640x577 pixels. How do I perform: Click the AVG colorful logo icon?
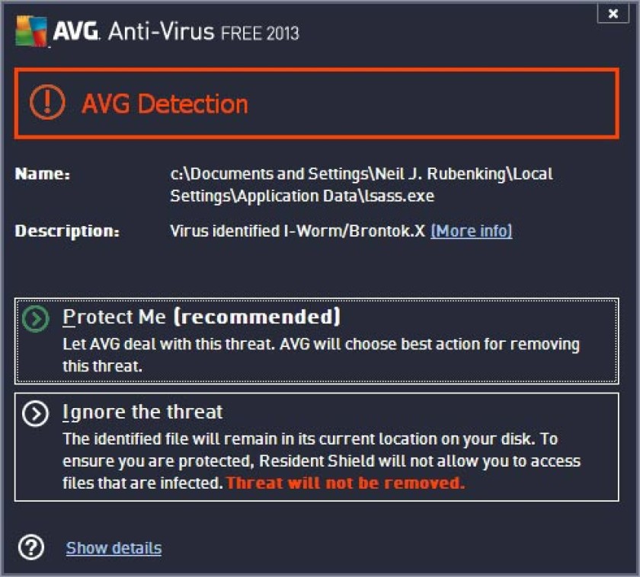pyautogui.click(x=31, y=31)
